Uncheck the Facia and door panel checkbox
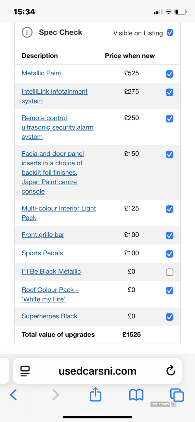195x422 pixels. tap(169, 155)
